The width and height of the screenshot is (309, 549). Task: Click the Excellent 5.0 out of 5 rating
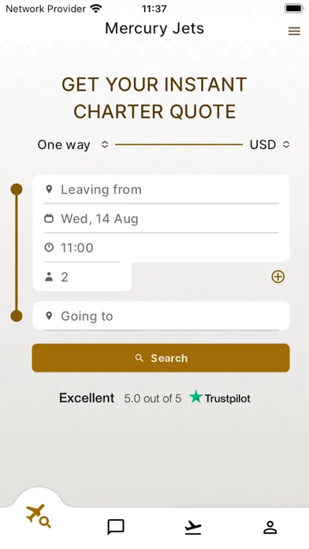point(120,398)
